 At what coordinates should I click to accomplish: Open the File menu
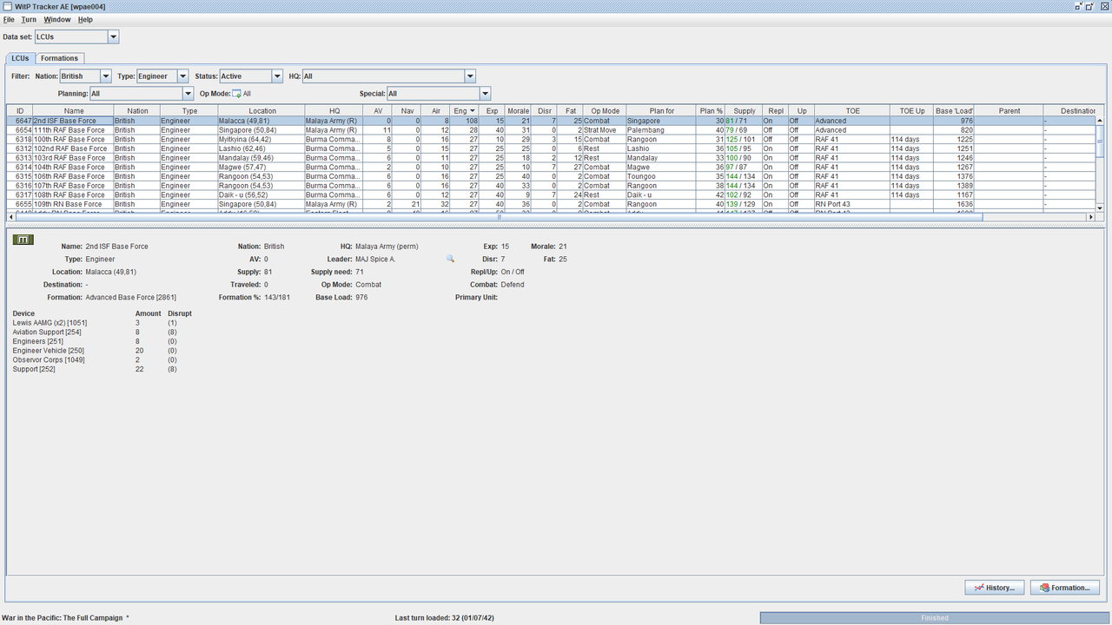(x=9, y=19)
